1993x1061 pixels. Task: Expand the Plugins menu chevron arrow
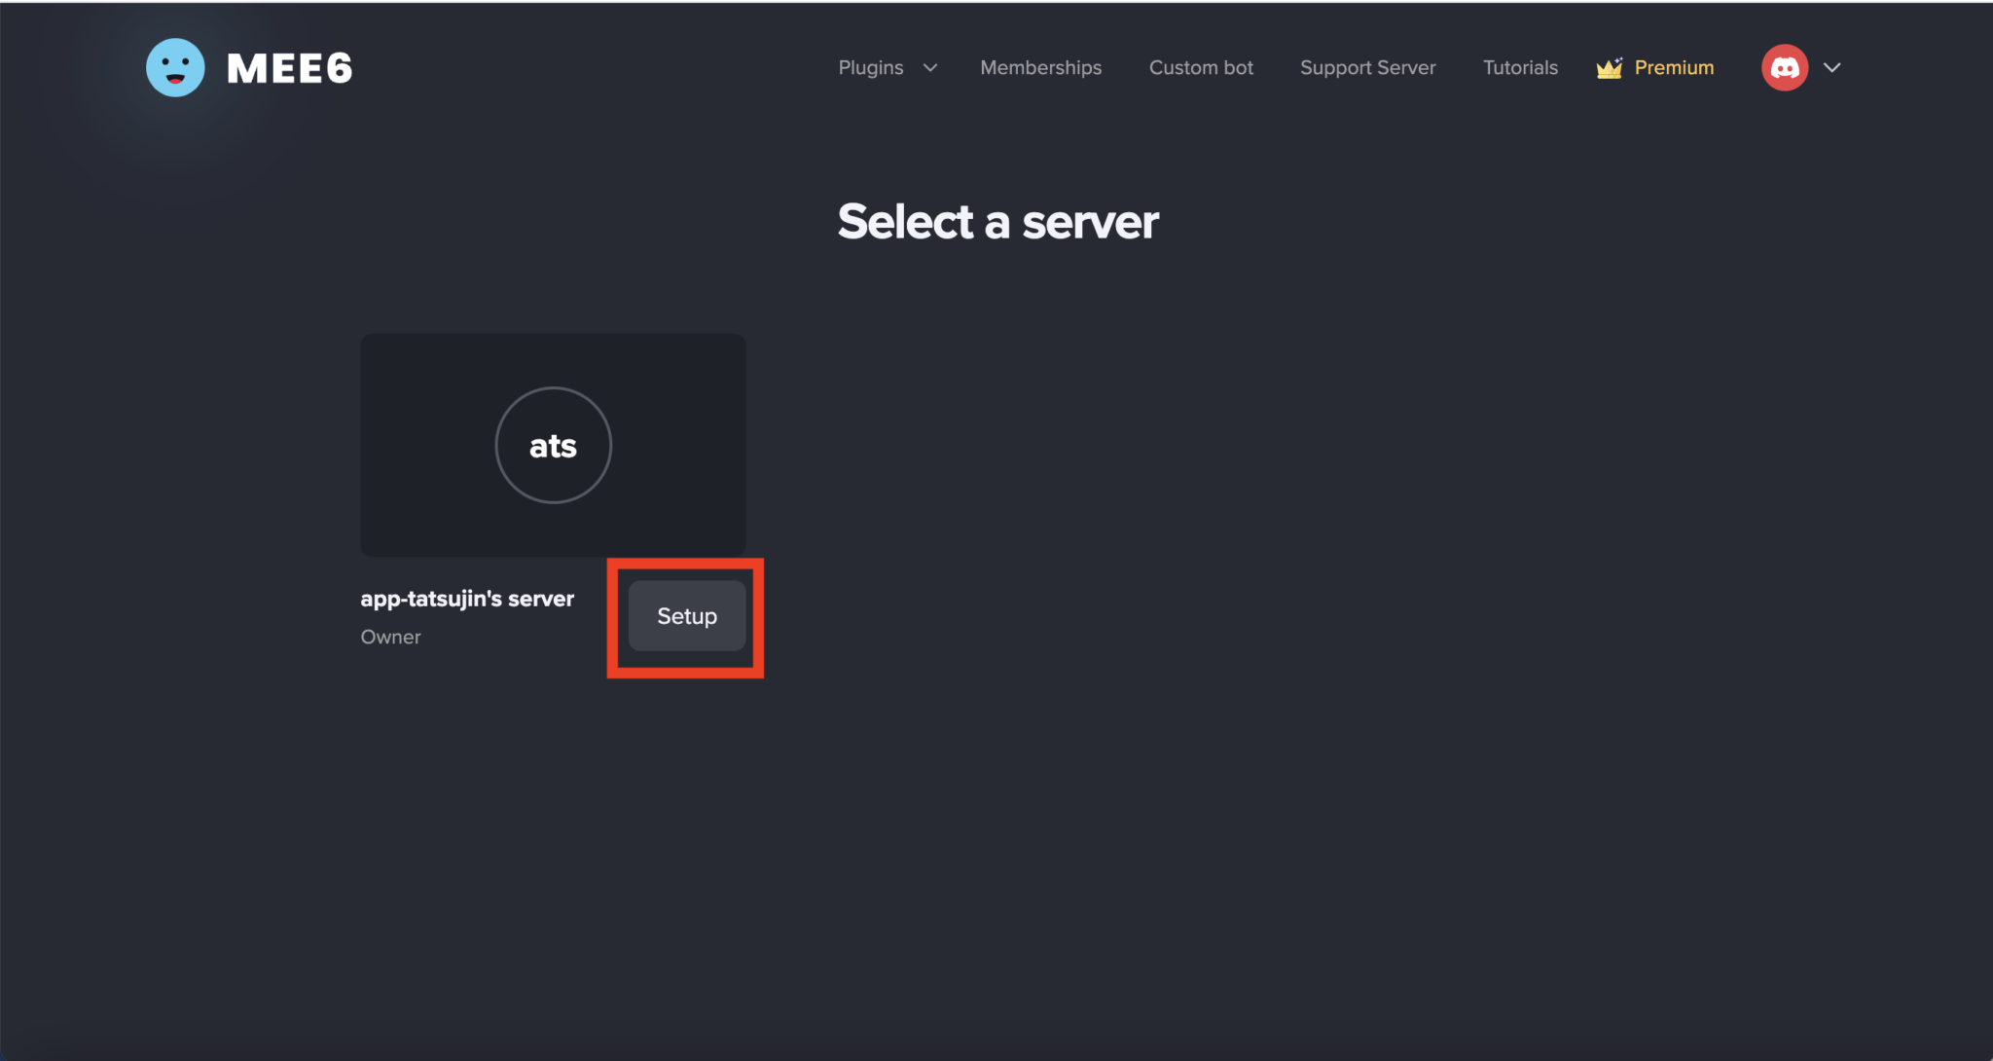930,68
